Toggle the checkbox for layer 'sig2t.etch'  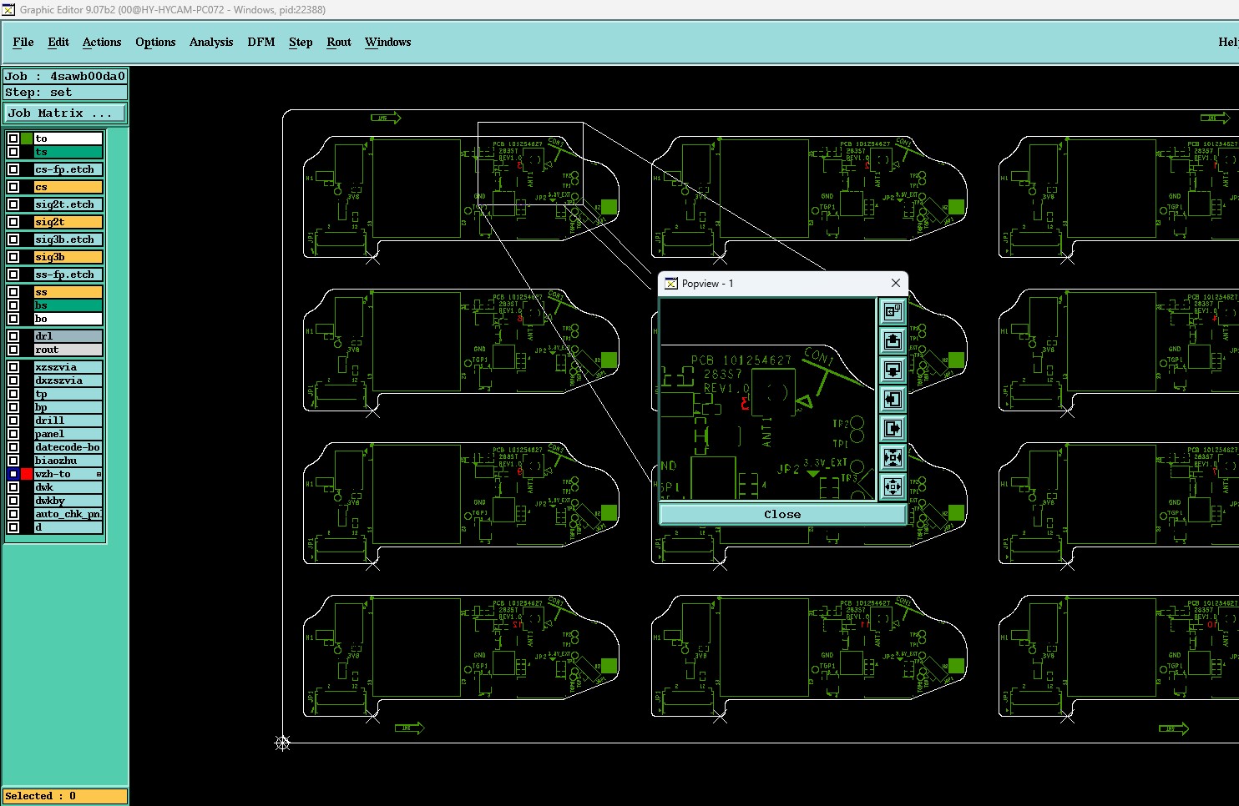click(x=13, y=204)
